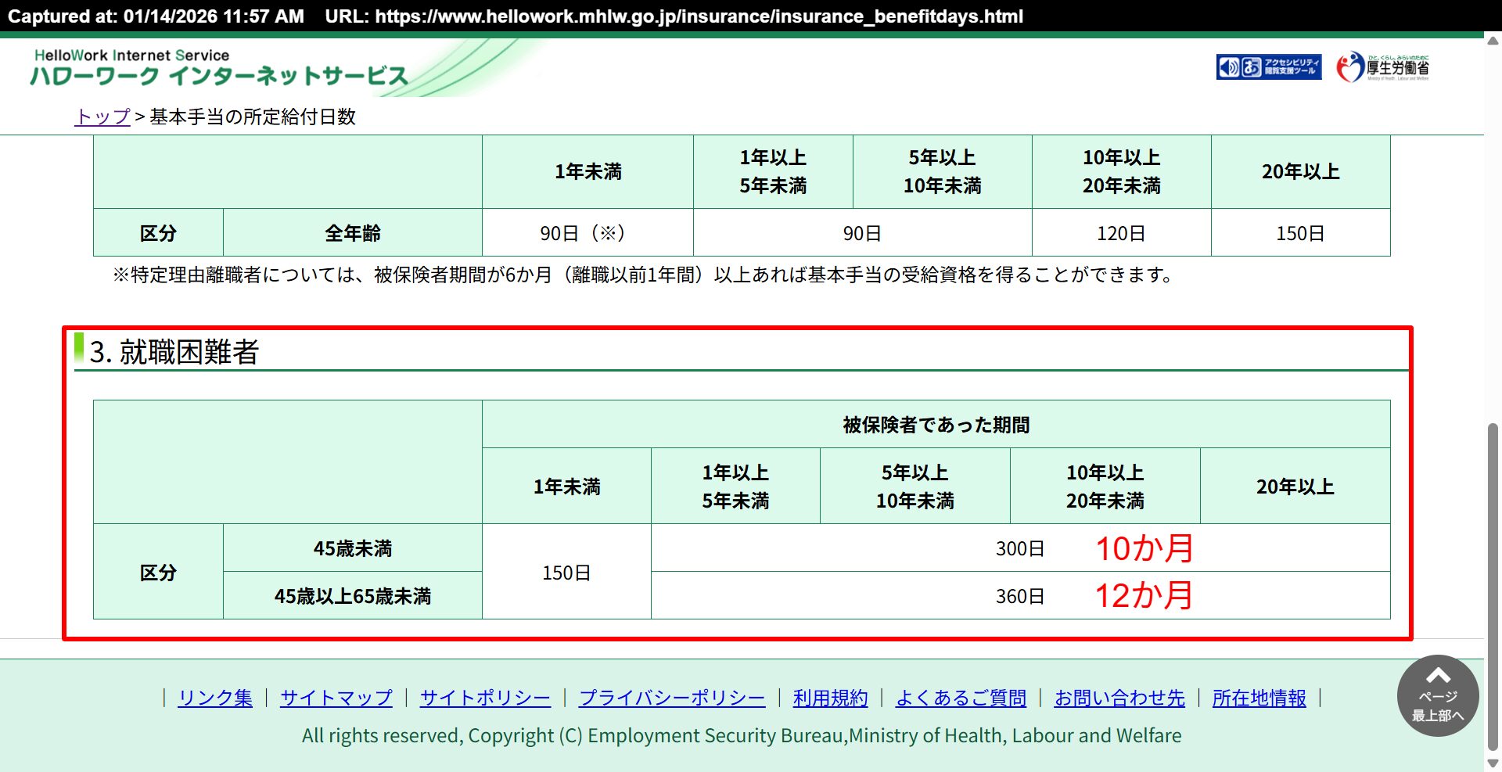Open the サイトポリシー footer link
Screen dimensions: 1502x772
click(485, 698)
